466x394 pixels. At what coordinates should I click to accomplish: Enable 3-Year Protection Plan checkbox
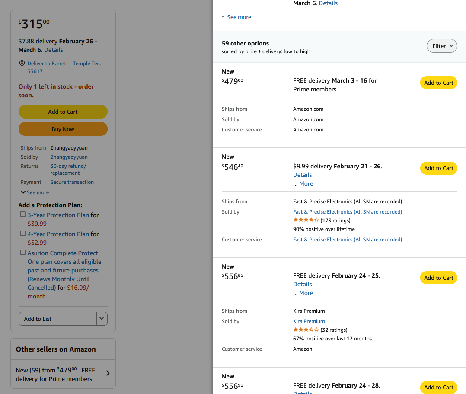click(22, 215)
